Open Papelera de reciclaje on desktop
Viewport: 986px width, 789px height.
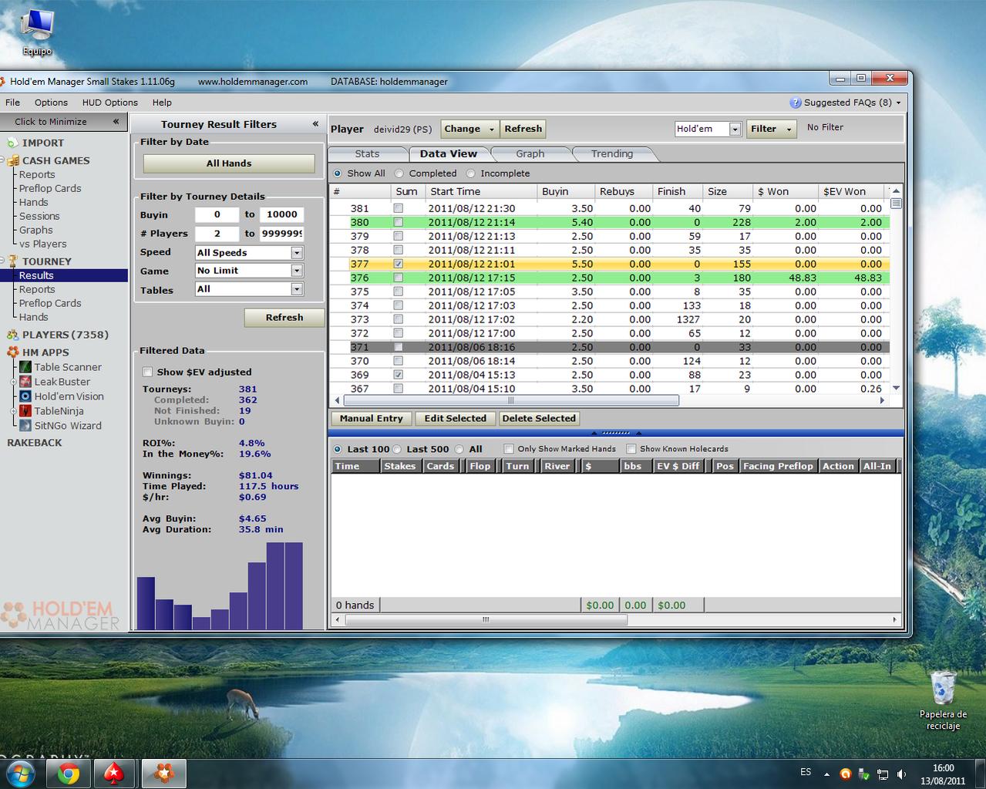(x=943, y=700)
